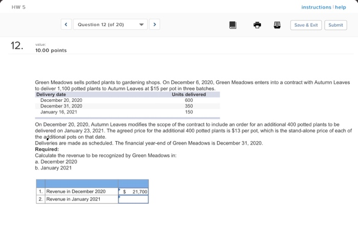Click the '150' units cell
This screenshot has width=358, height=240.
pos(189,112)
